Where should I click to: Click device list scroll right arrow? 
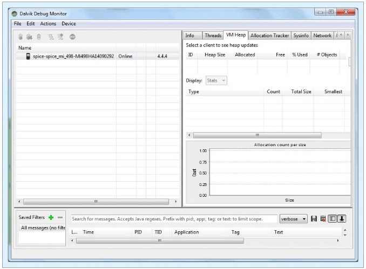tap(176, 202)
